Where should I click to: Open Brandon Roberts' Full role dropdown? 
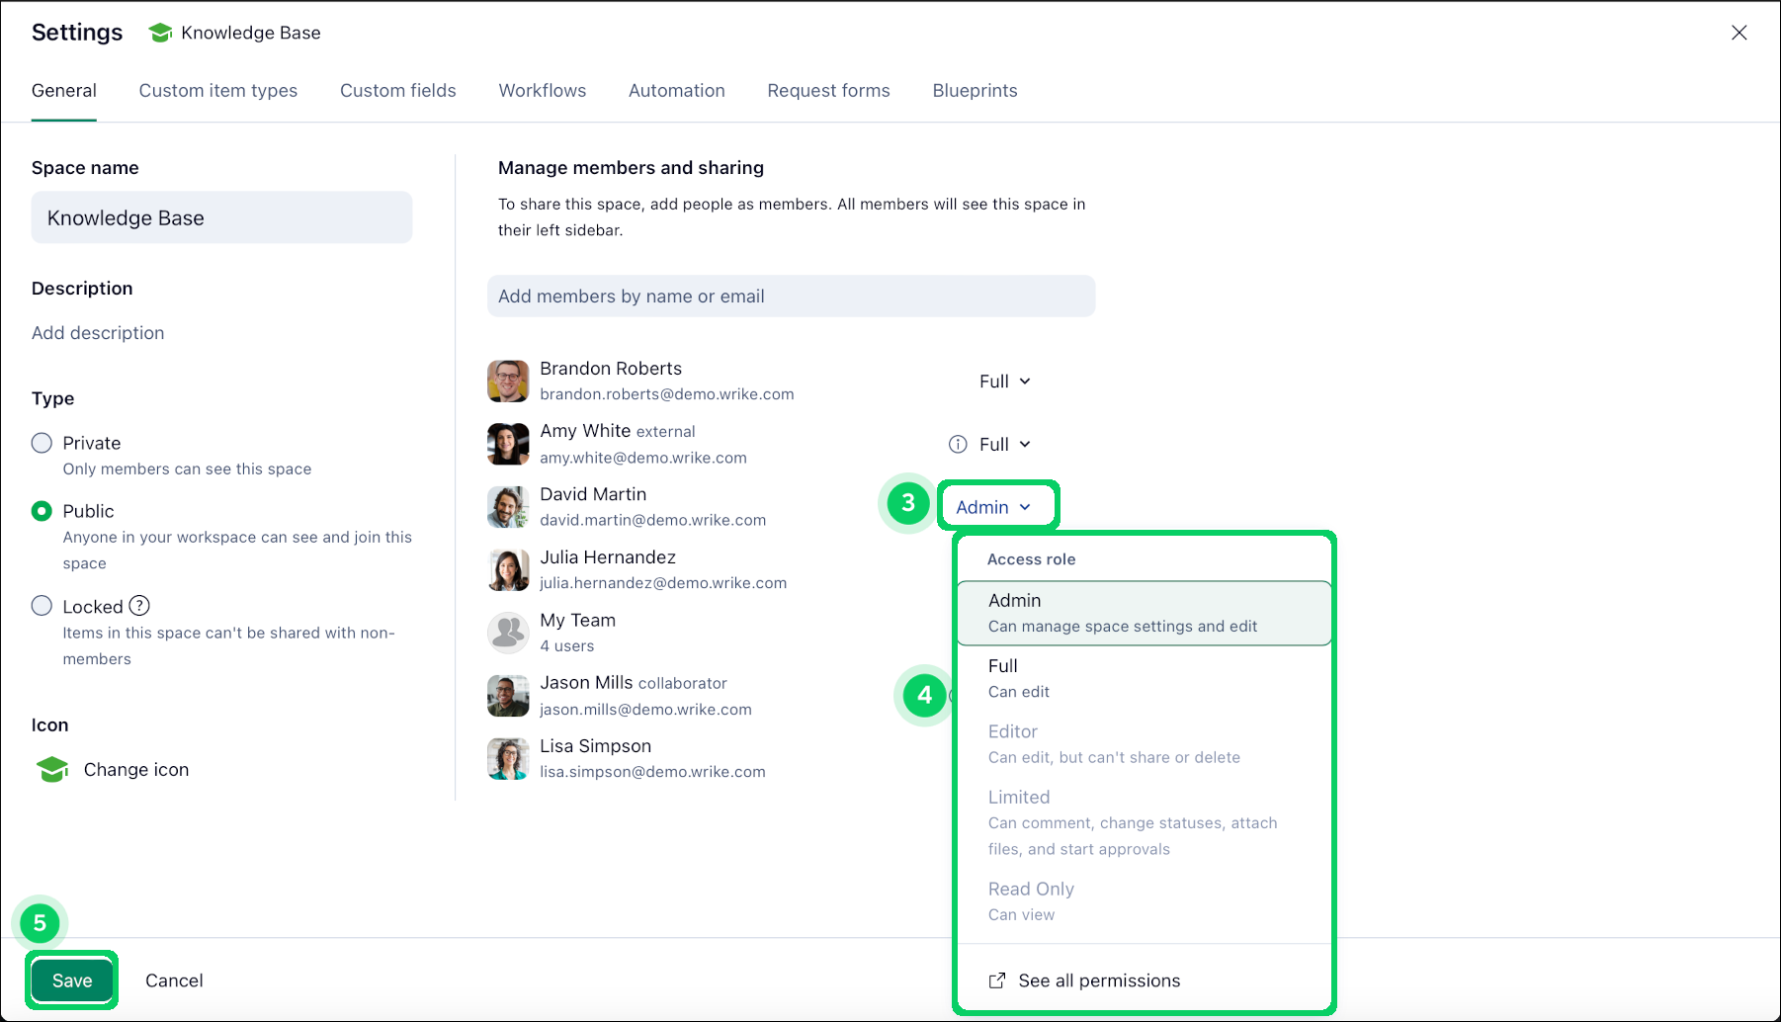[x=1004, y=382]
